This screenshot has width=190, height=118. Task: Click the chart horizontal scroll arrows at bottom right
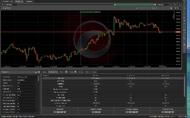tap(180, 69)
